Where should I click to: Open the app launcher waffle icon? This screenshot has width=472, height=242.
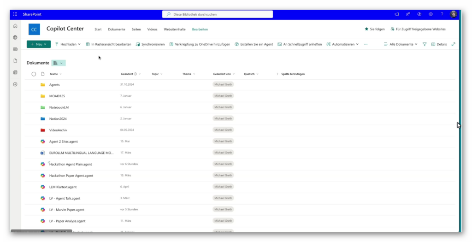(15, 14)
